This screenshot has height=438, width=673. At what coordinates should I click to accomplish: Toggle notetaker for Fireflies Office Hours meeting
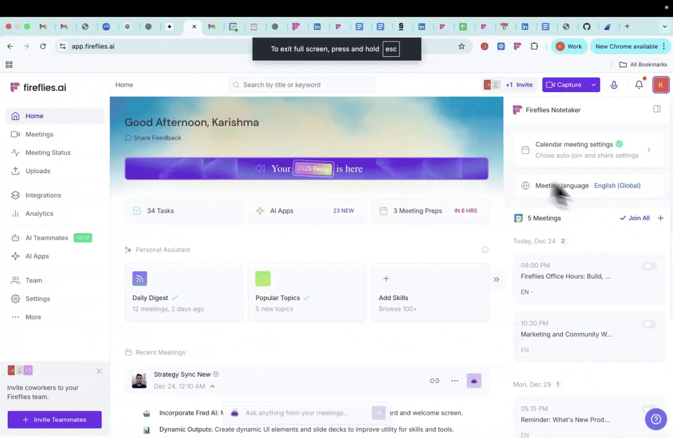(x=649, y=266)
